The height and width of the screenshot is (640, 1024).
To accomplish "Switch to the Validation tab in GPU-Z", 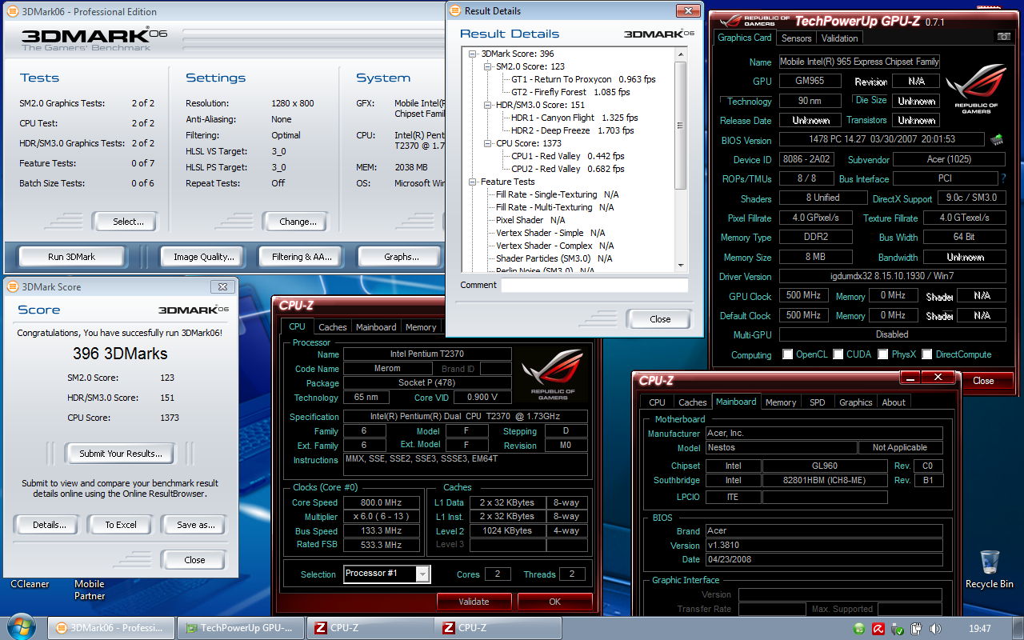I will point(840,38).
